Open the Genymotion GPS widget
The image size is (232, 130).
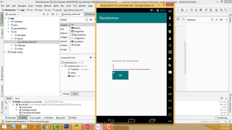click(170, 25)
